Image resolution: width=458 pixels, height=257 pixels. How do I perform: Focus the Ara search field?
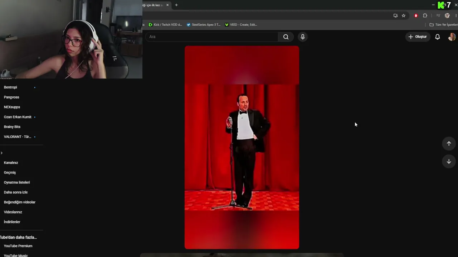point(211,37)
